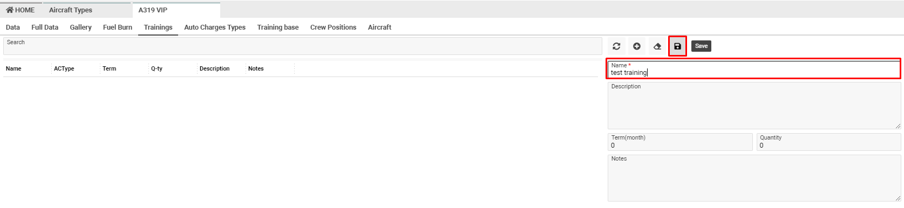Viewport: 904px width, 208px height.
Task: Switch to the Full Data tab
Action: tap(45, 27)
